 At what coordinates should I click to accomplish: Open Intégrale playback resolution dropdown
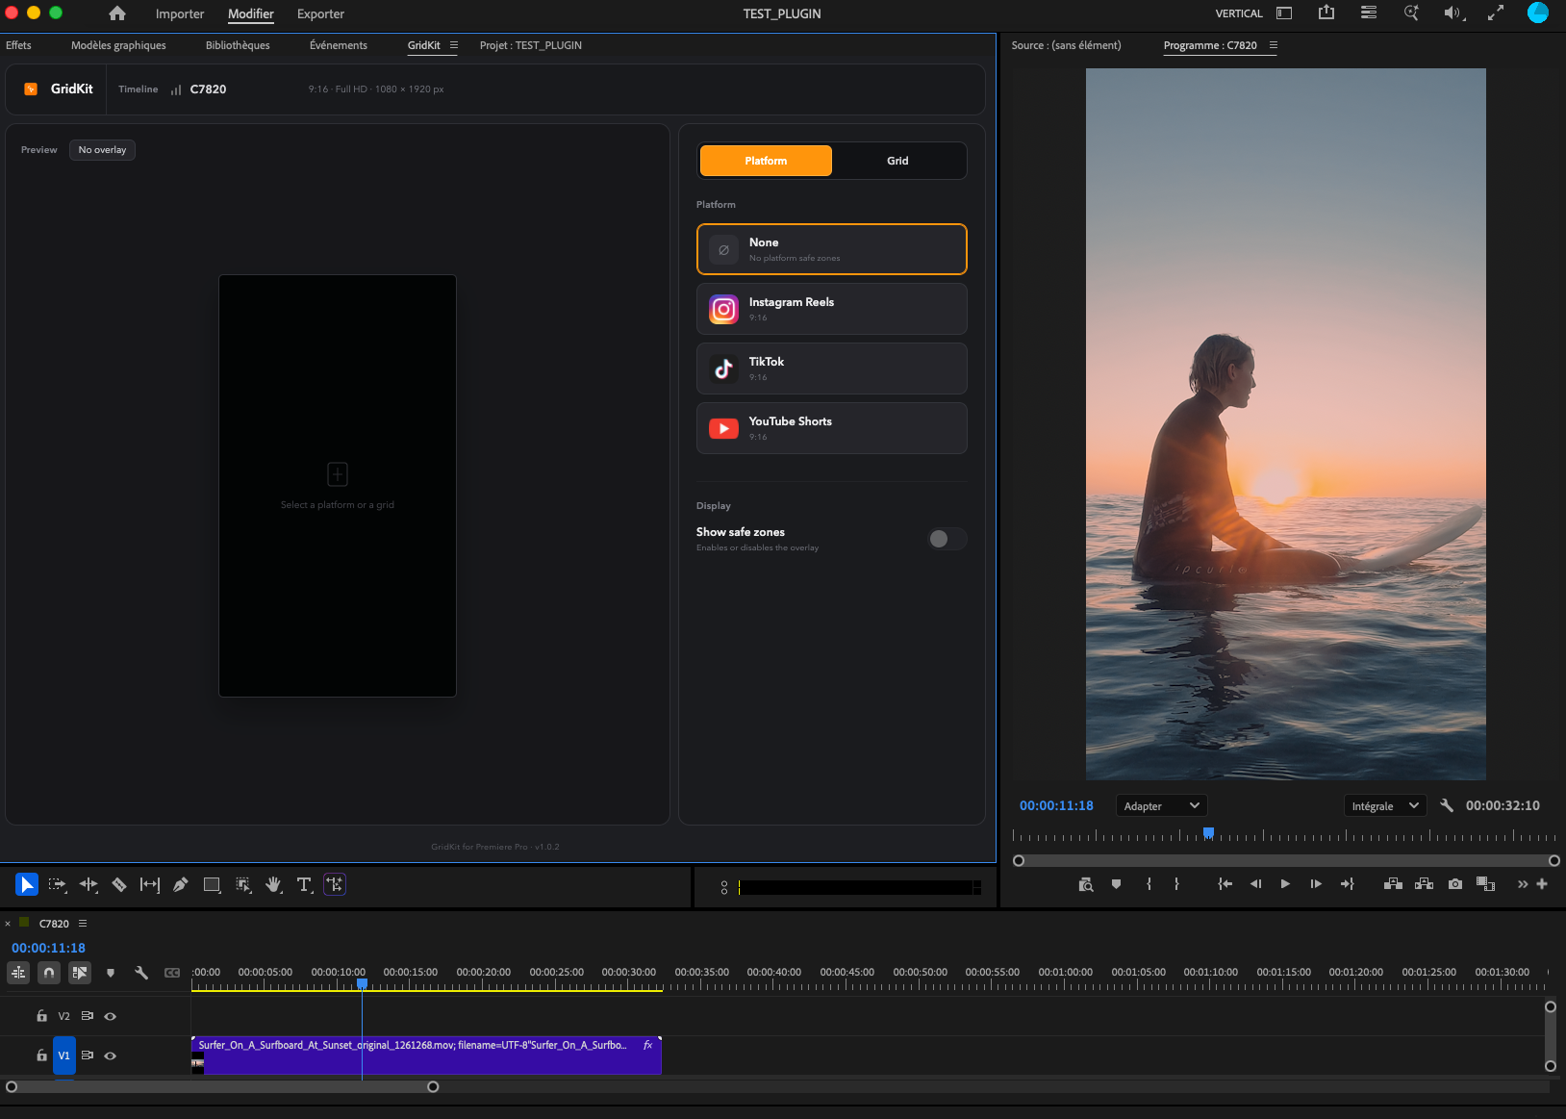point(1385,805)
